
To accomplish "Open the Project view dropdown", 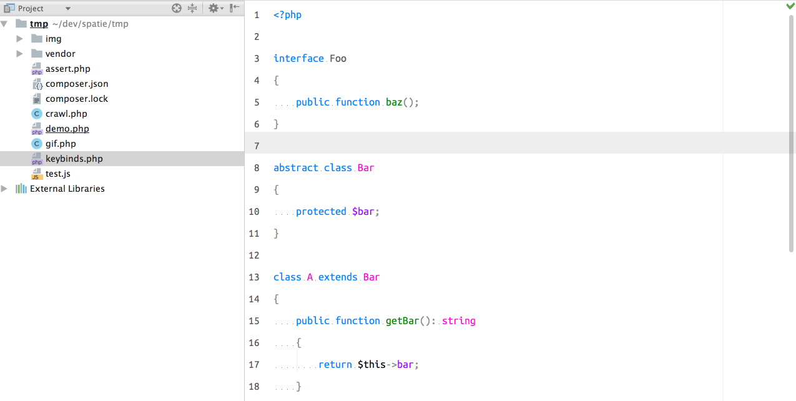I will pos(67,9).
